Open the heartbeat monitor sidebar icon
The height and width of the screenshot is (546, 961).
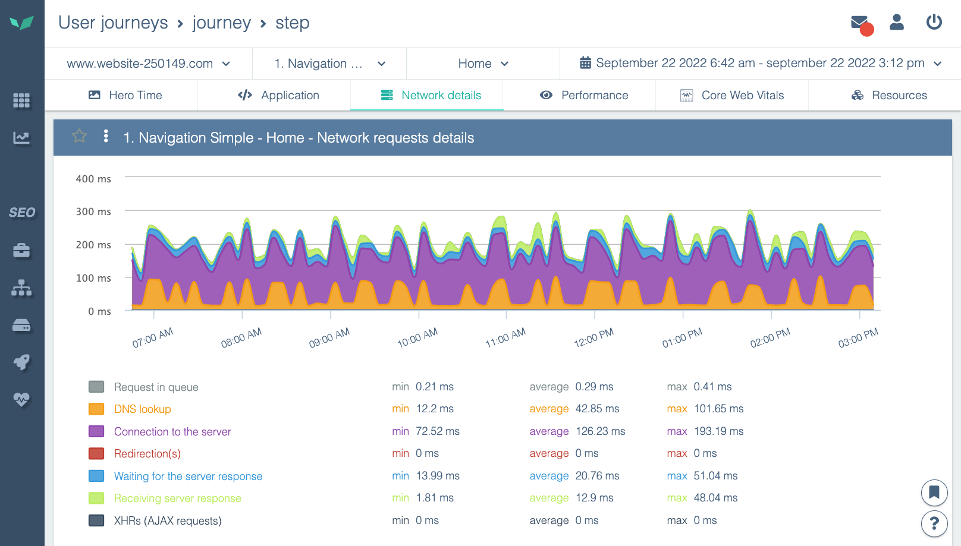coord(21,399)
